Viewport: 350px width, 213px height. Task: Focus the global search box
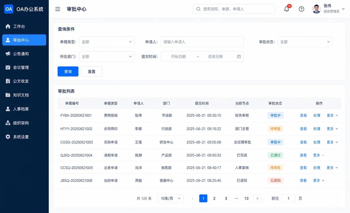234,9
